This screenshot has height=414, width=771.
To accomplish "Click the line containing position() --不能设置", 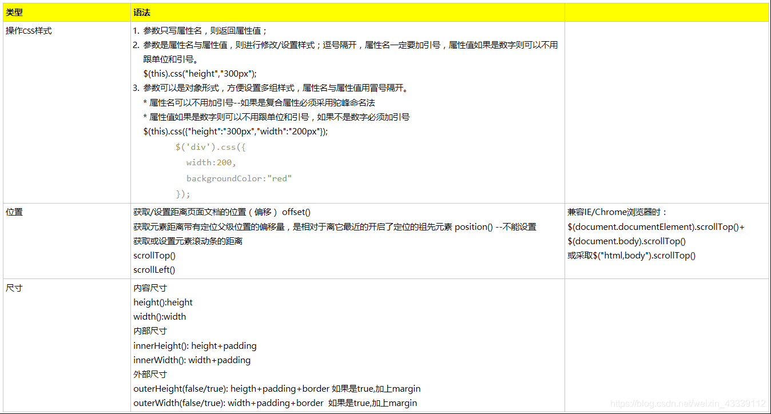I will pyautogui.click(x=335, y=227).
